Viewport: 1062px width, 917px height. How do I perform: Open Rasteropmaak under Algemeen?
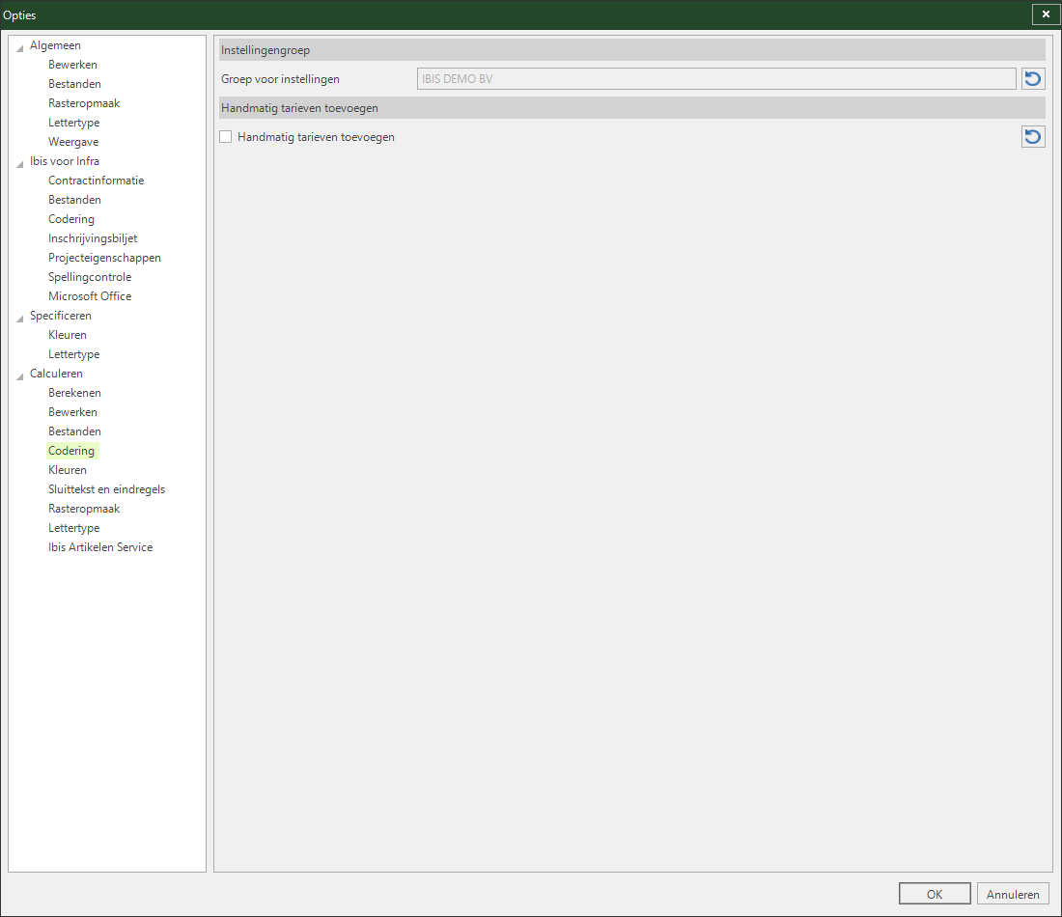tap(84, 103)
